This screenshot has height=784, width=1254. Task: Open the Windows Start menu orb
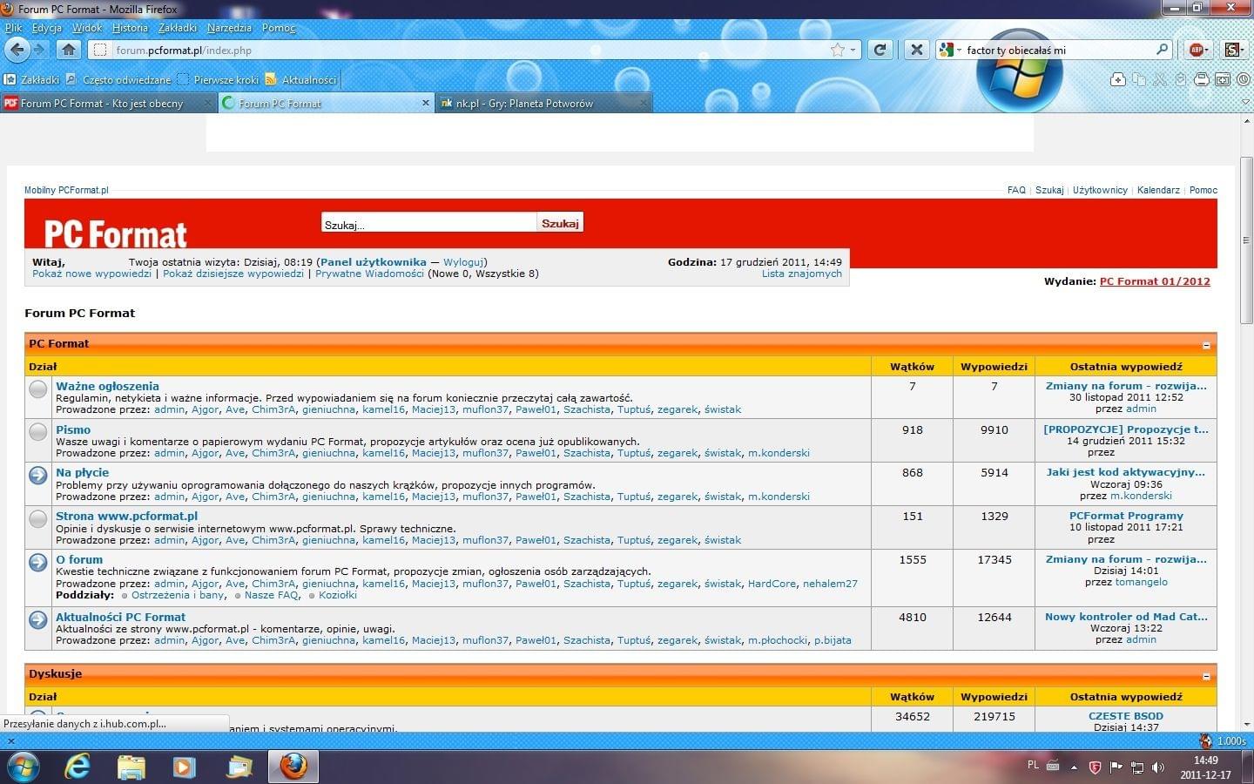point(24,767)
